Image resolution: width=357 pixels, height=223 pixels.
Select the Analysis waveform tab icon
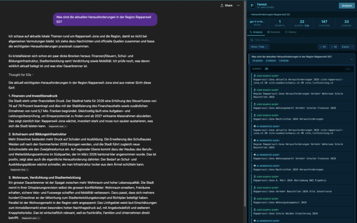251,32
